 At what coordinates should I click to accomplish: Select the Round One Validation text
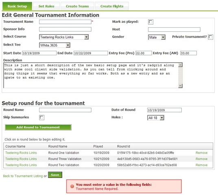63,153
